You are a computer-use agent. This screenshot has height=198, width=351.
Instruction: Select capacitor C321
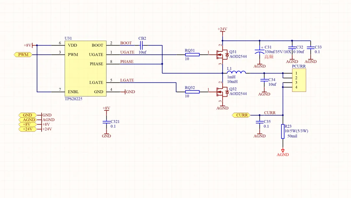106,122
